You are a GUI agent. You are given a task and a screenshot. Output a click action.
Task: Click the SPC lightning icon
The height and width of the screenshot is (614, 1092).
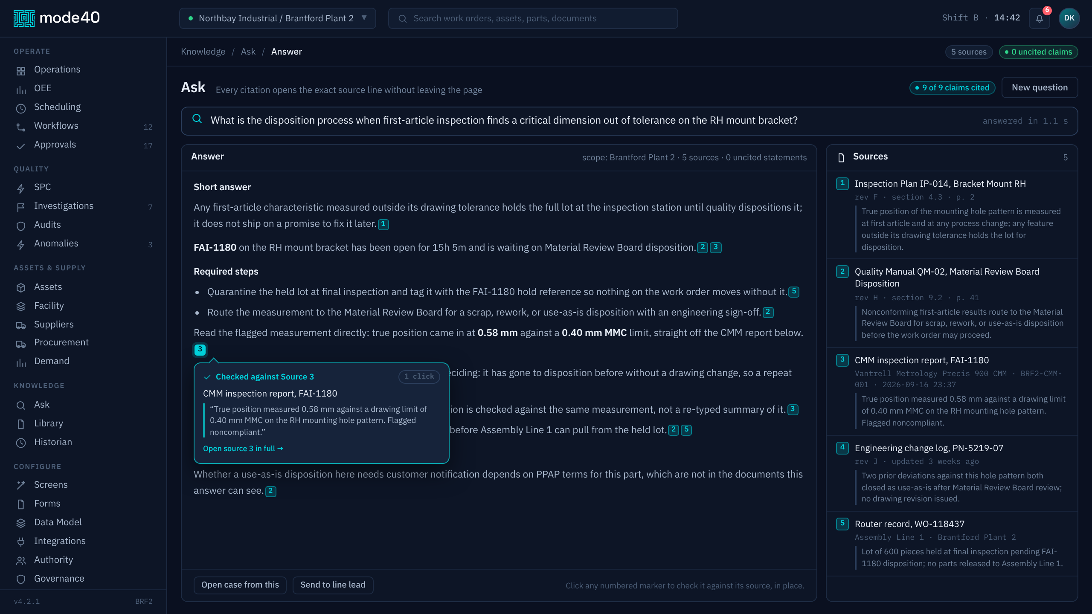[x=20, y=188]
